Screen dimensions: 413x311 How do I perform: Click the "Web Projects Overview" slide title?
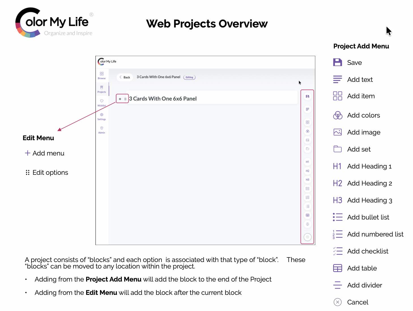tap(207, 24)
